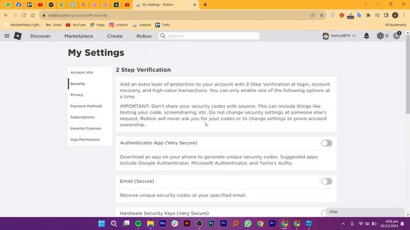This screenshot has width=410, height=230.
Task: Open Spotify from the taskbar
Action: point(138,224)
